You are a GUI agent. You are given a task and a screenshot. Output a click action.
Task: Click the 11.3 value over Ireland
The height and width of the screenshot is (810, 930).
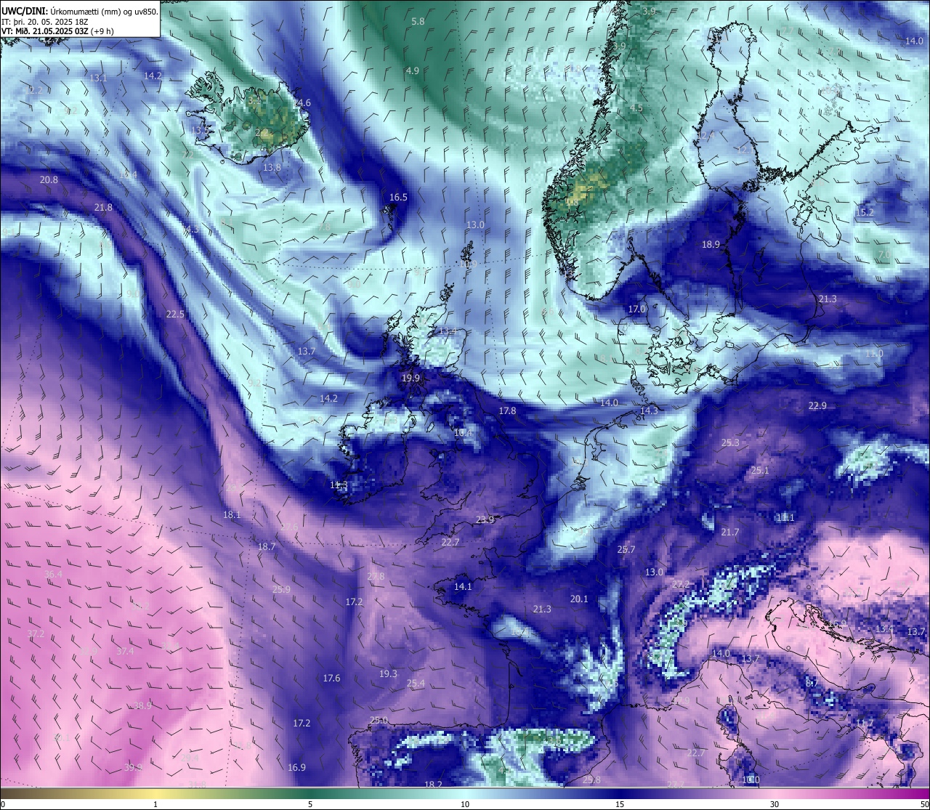tap(339, 485)
